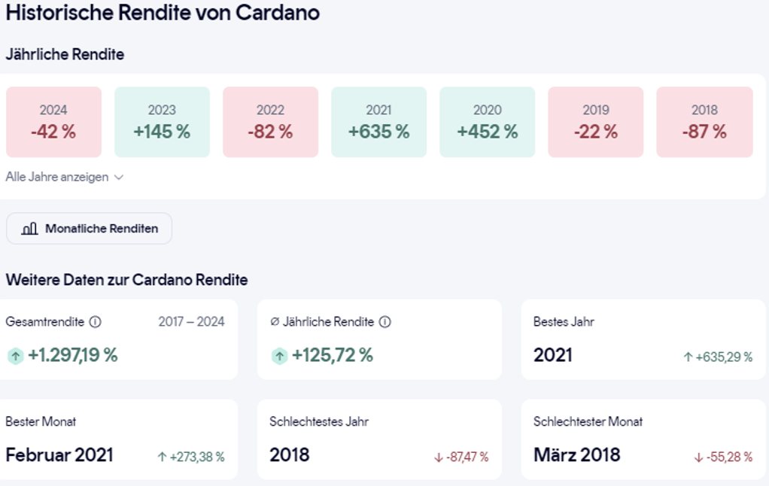Screen dimensions: 769x486
Task: Select the 2024 annual return tile
Action: point(53,122)
